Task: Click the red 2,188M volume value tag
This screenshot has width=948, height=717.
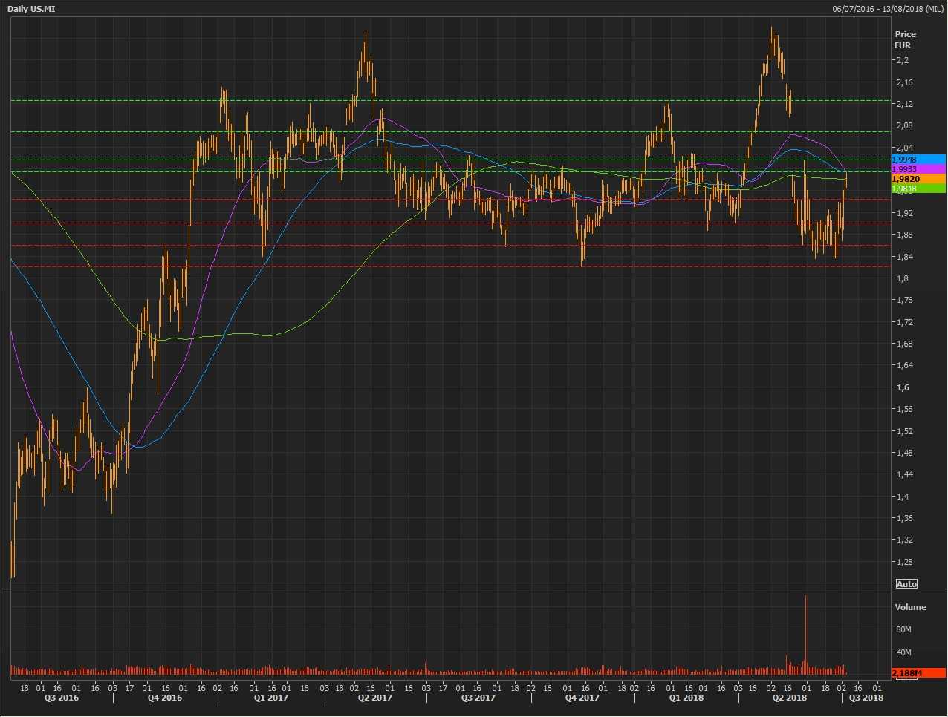Action: point(918,673)
